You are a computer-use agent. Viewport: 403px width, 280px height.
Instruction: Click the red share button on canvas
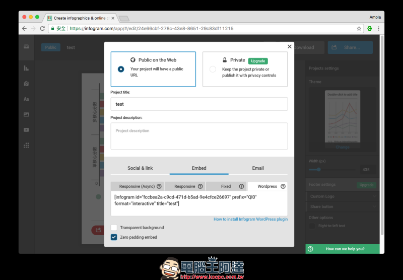coord(98,230)
